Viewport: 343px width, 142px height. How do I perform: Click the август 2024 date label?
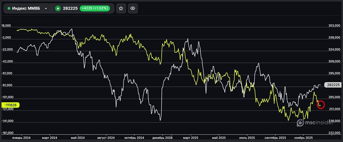point(106,138)
